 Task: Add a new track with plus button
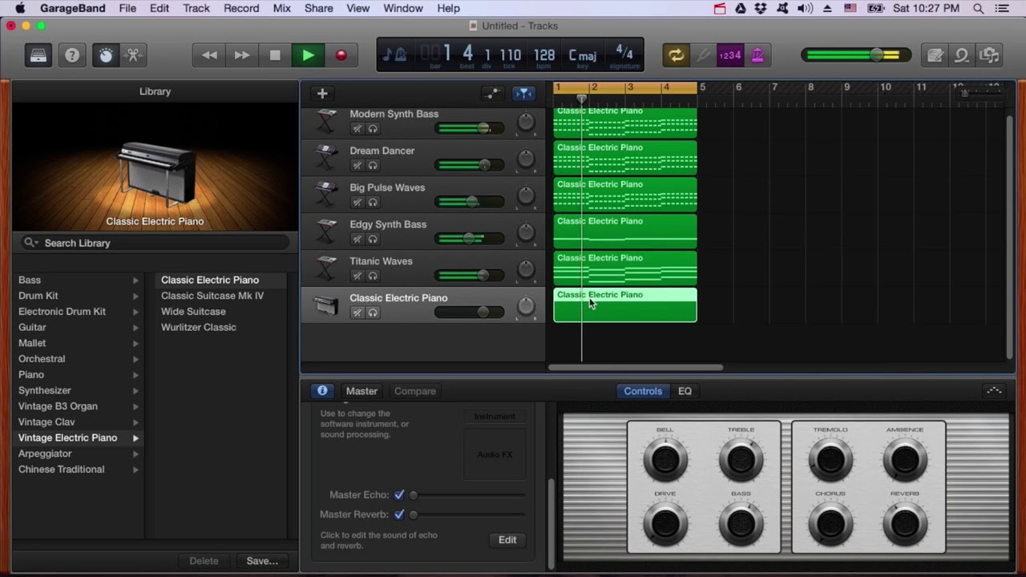(x=322, y=94)
